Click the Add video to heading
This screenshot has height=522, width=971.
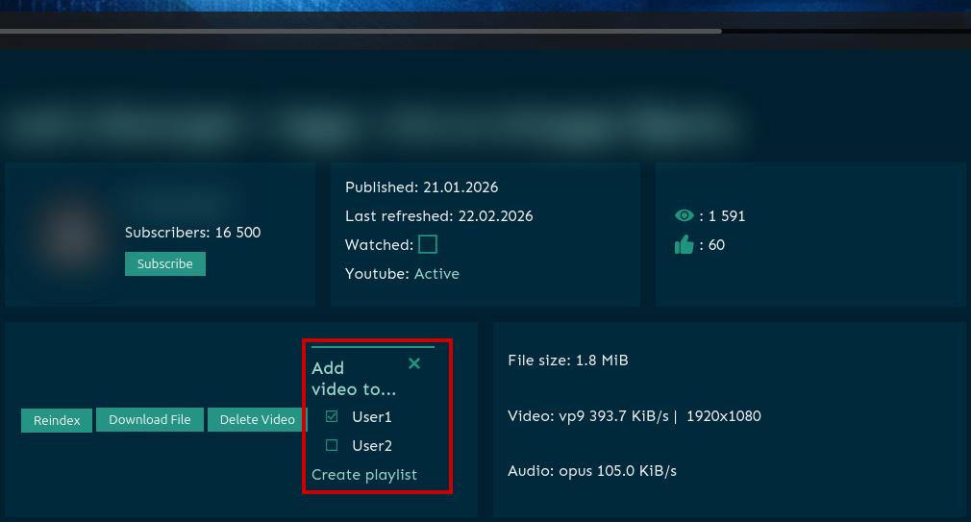point(353,379)
